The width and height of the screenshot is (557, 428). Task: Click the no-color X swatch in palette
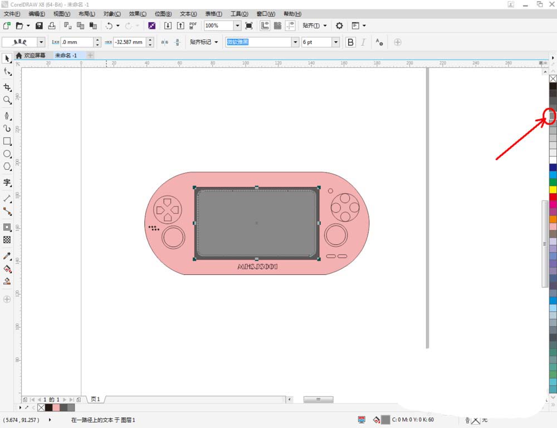pyautogui.click(x=553, y=78)
